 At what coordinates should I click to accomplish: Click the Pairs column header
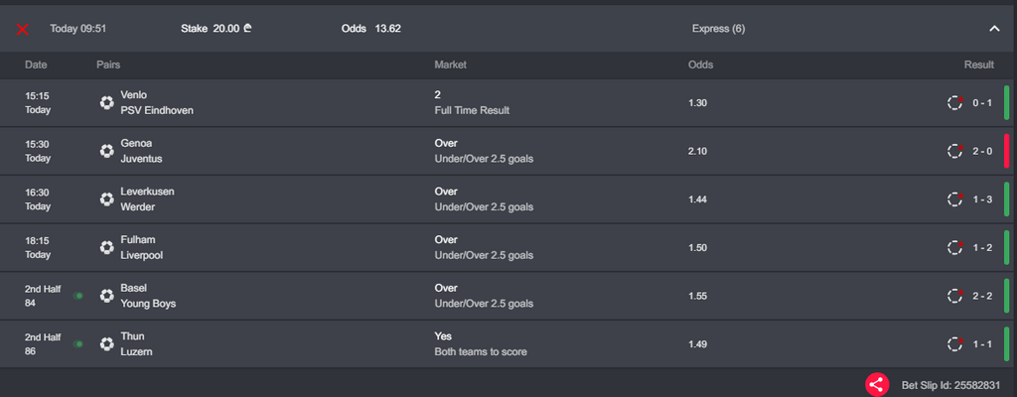tap(108, 65)
